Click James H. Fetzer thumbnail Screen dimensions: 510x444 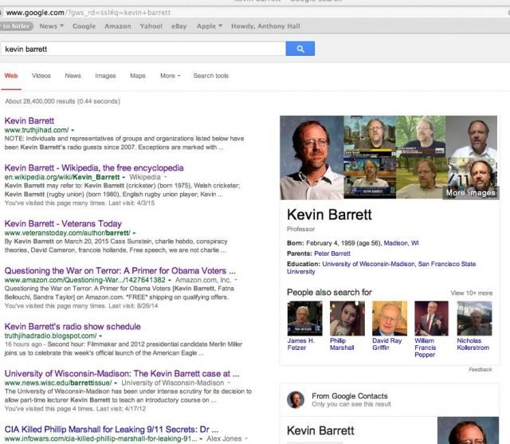(304, 318)
